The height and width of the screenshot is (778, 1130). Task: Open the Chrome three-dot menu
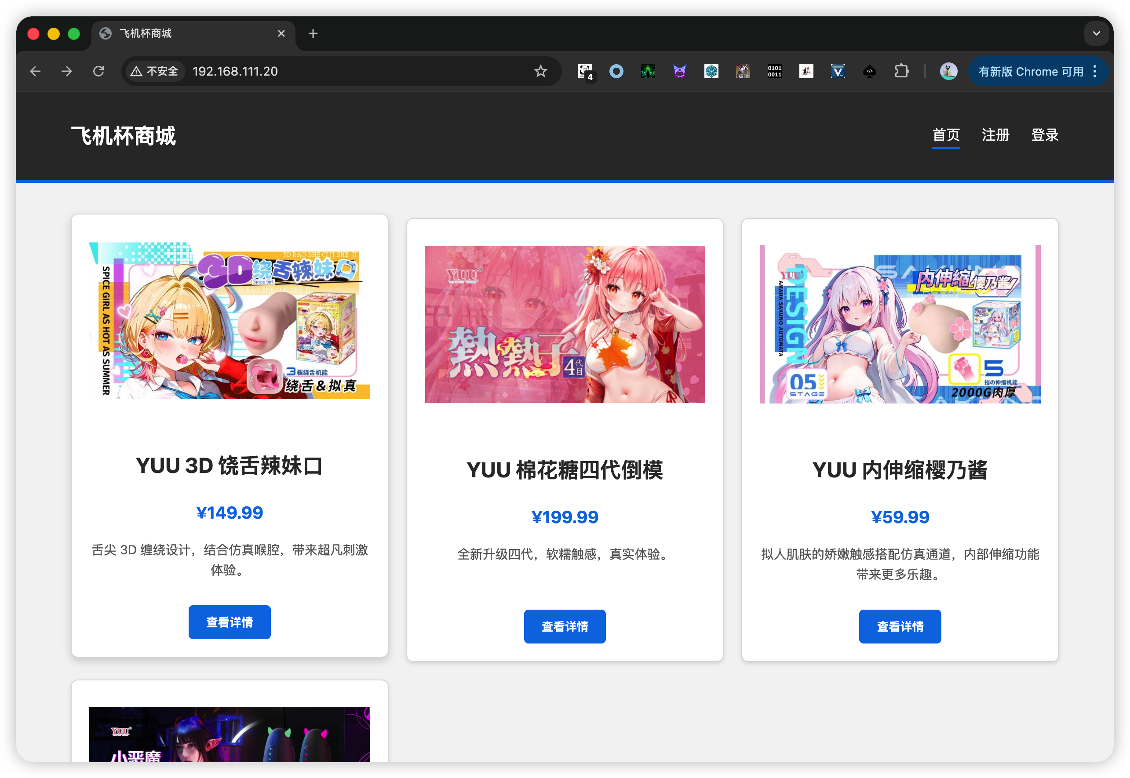(1095, 72)
